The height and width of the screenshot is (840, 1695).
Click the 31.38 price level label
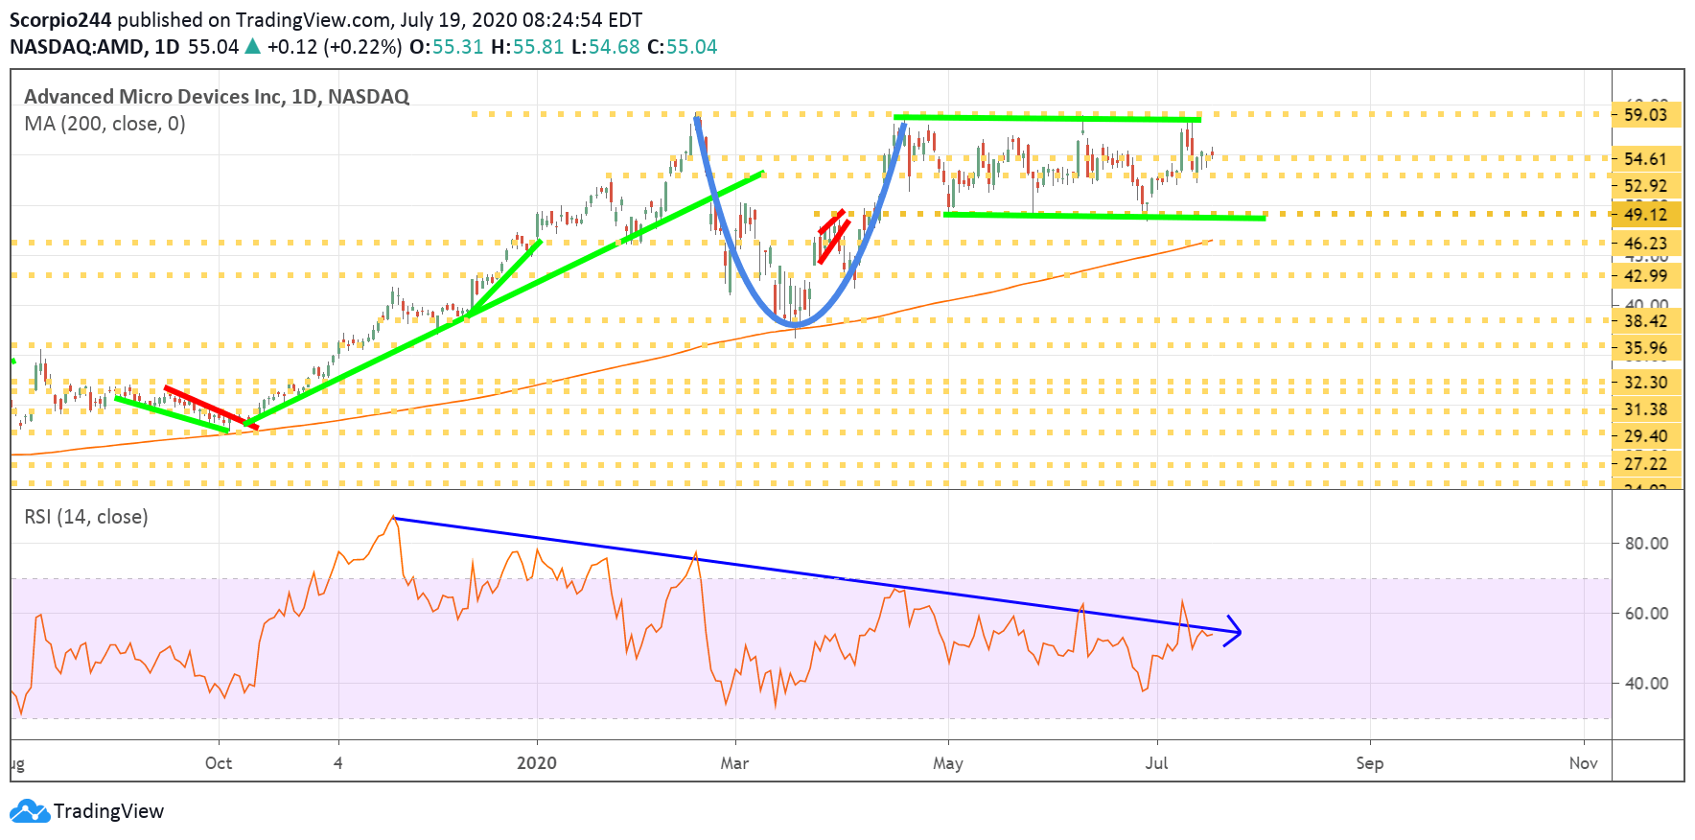(x=1646, y=409)
